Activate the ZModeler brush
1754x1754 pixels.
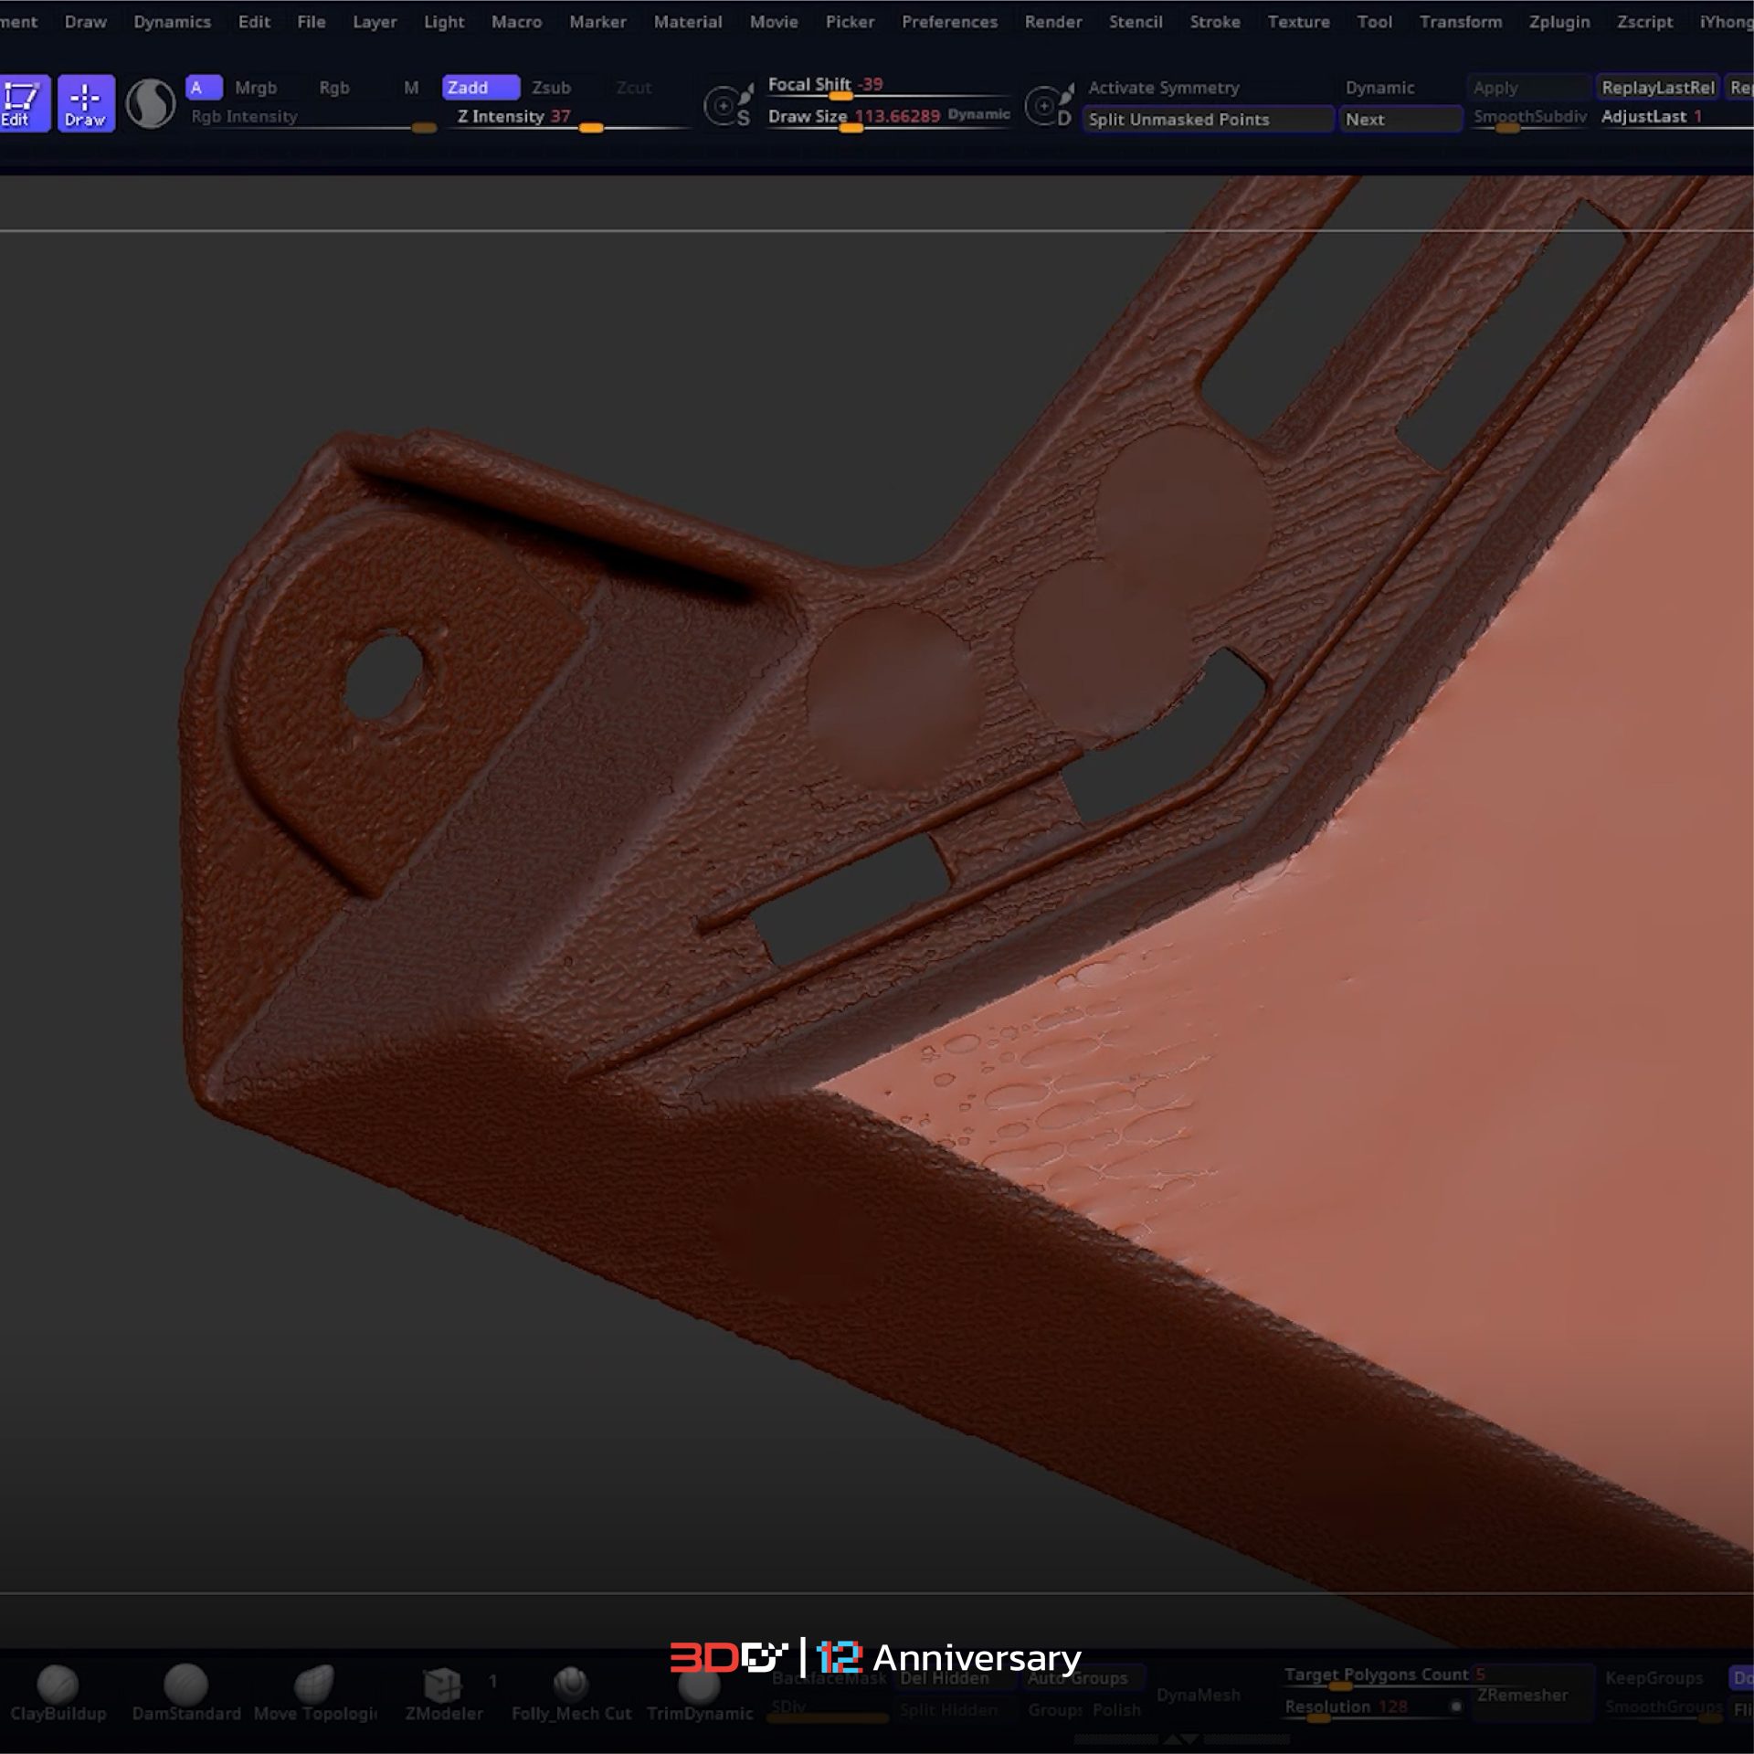point(443,1685)
